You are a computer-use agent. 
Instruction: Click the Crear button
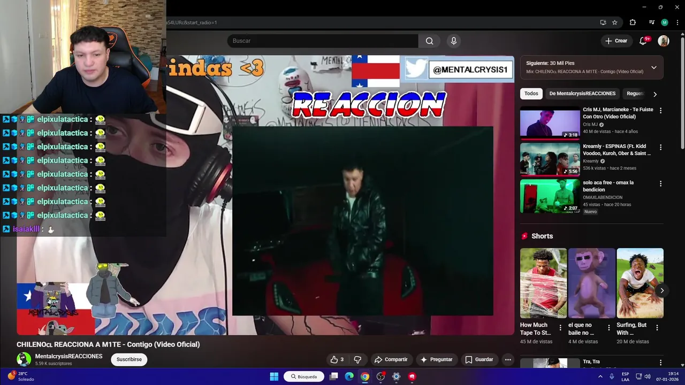pos(615,41)
